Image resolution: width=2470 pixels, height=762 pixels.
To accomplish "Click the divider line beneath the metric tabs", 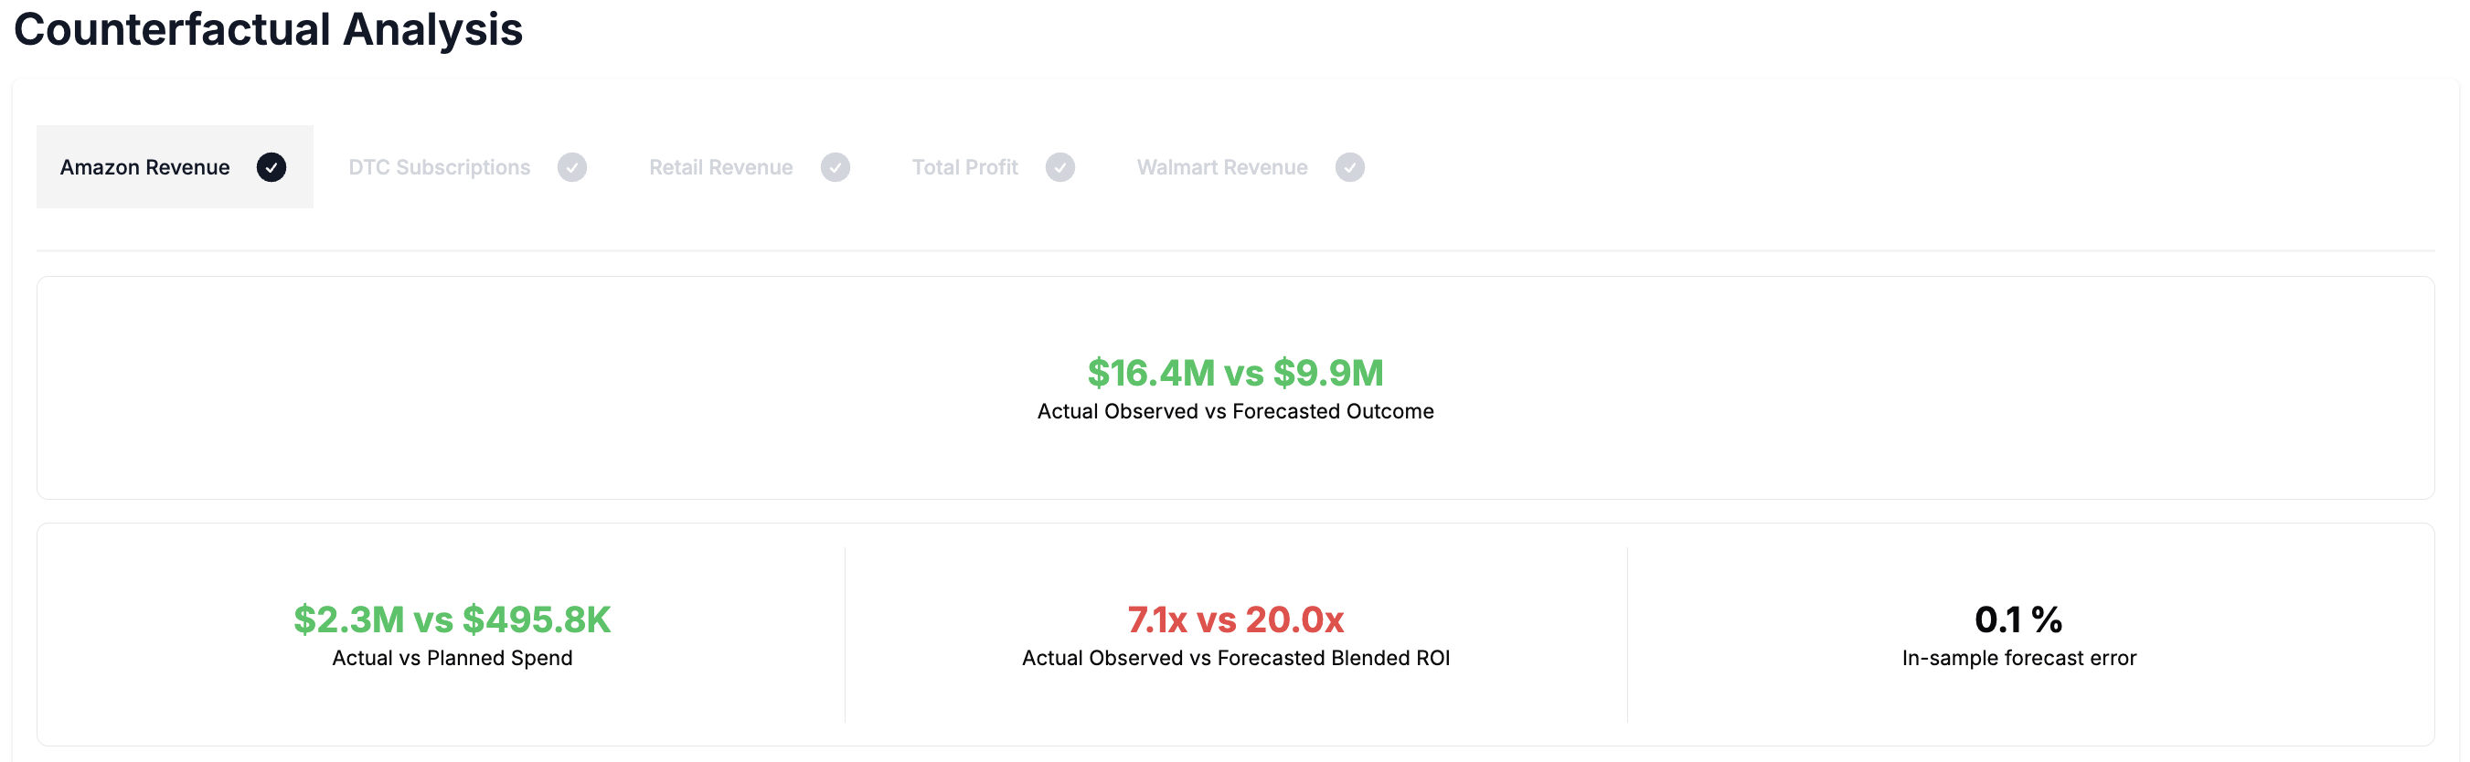I will (1235, 250).
